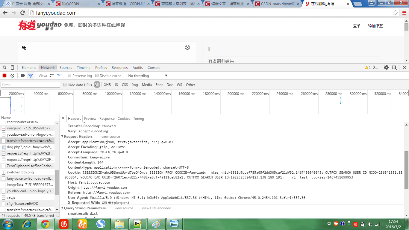Open the DevTools settings gear
This screenshot has width=409, height=230.
(x=386, y=68)
